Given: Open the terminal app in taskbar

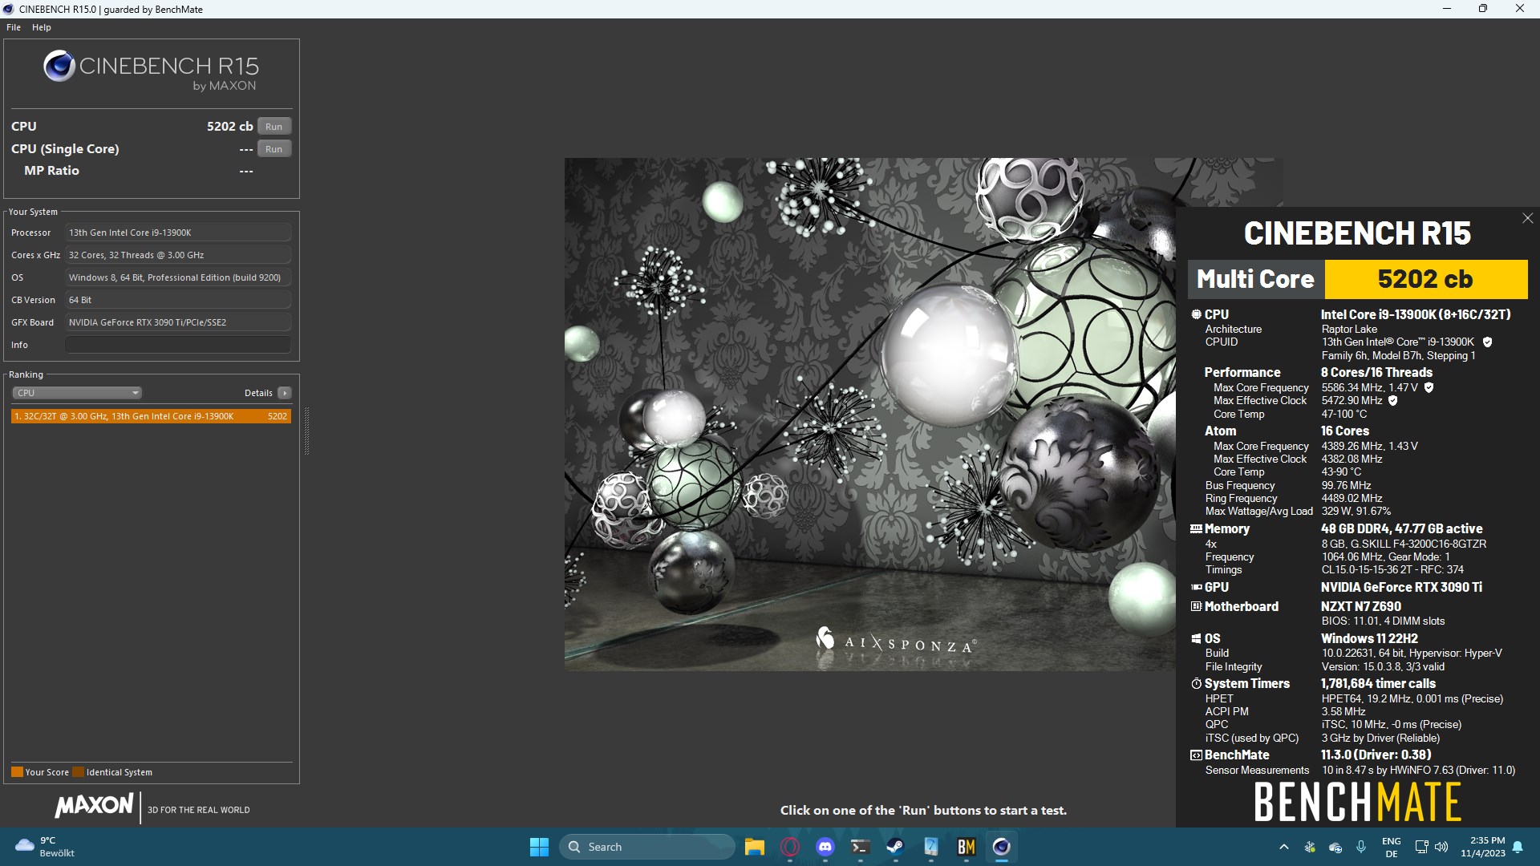Looking at the screenshot, I should click(x=860, y=847).
